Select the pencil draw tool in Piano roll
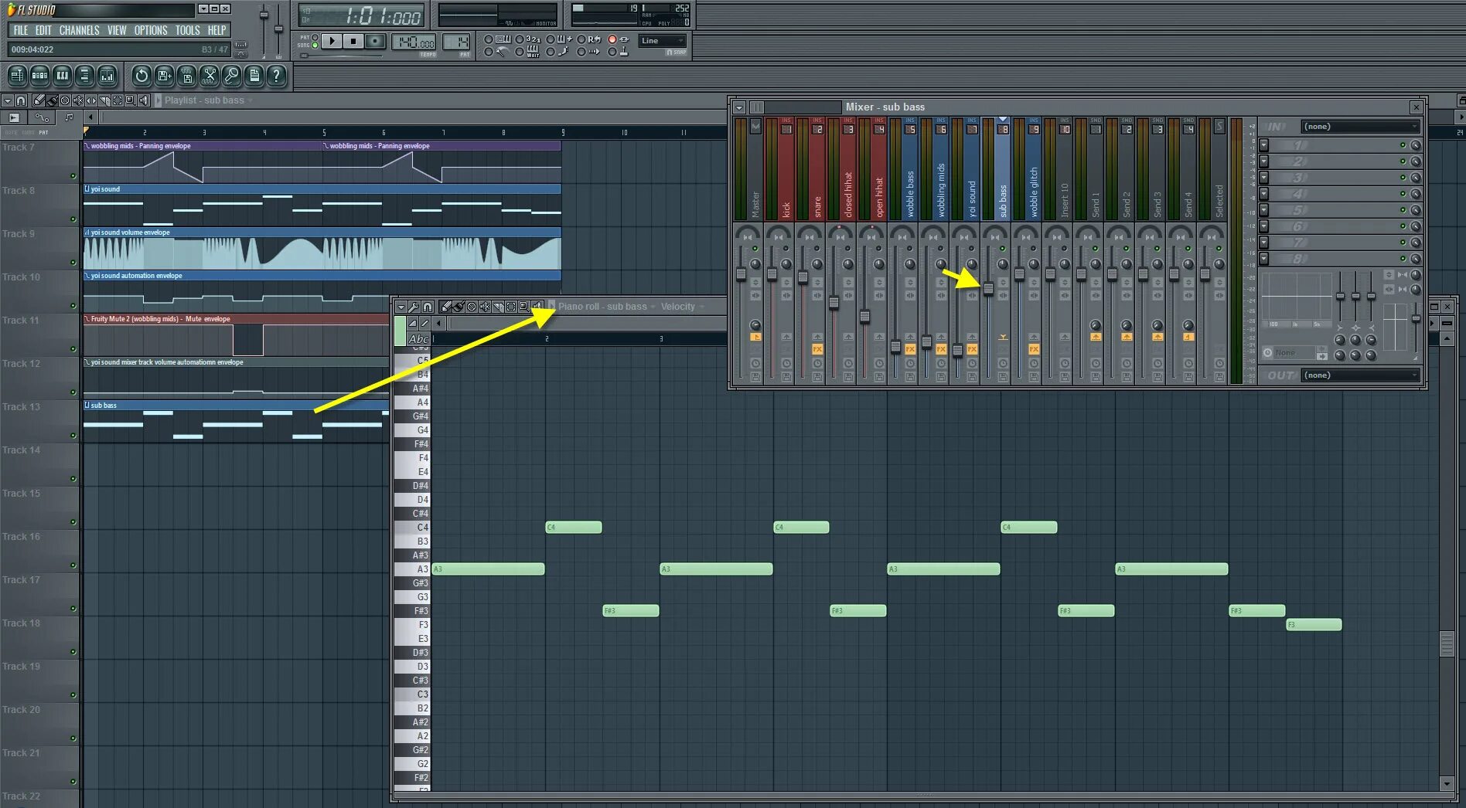The image size is (1466, 808). click(x=445, y=307)
